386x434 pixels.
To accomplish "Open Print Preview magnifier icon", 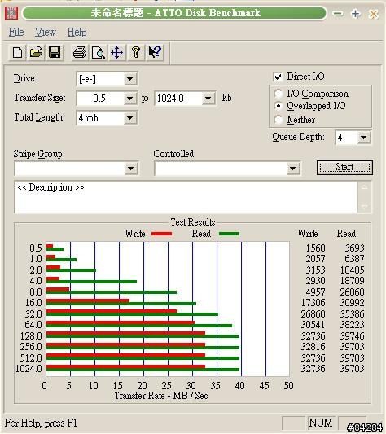I will pos(99,52).
